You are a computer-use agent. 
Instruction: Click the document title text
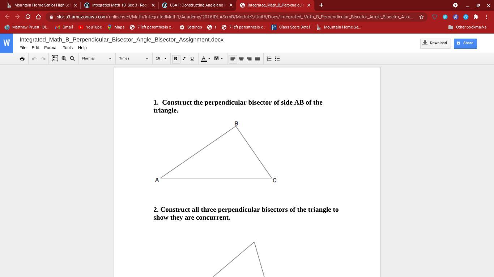pyautogui.click(x=122, y=40)
